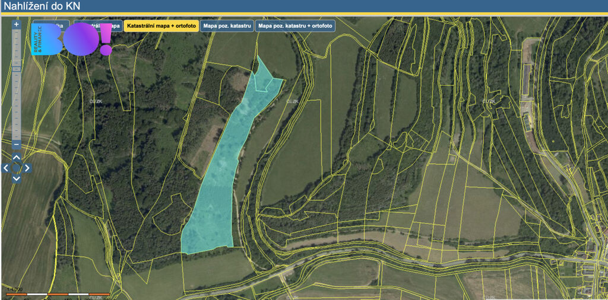Click the center of the pan control
This screenshot has height=300, width=608.
coord(17,168)
